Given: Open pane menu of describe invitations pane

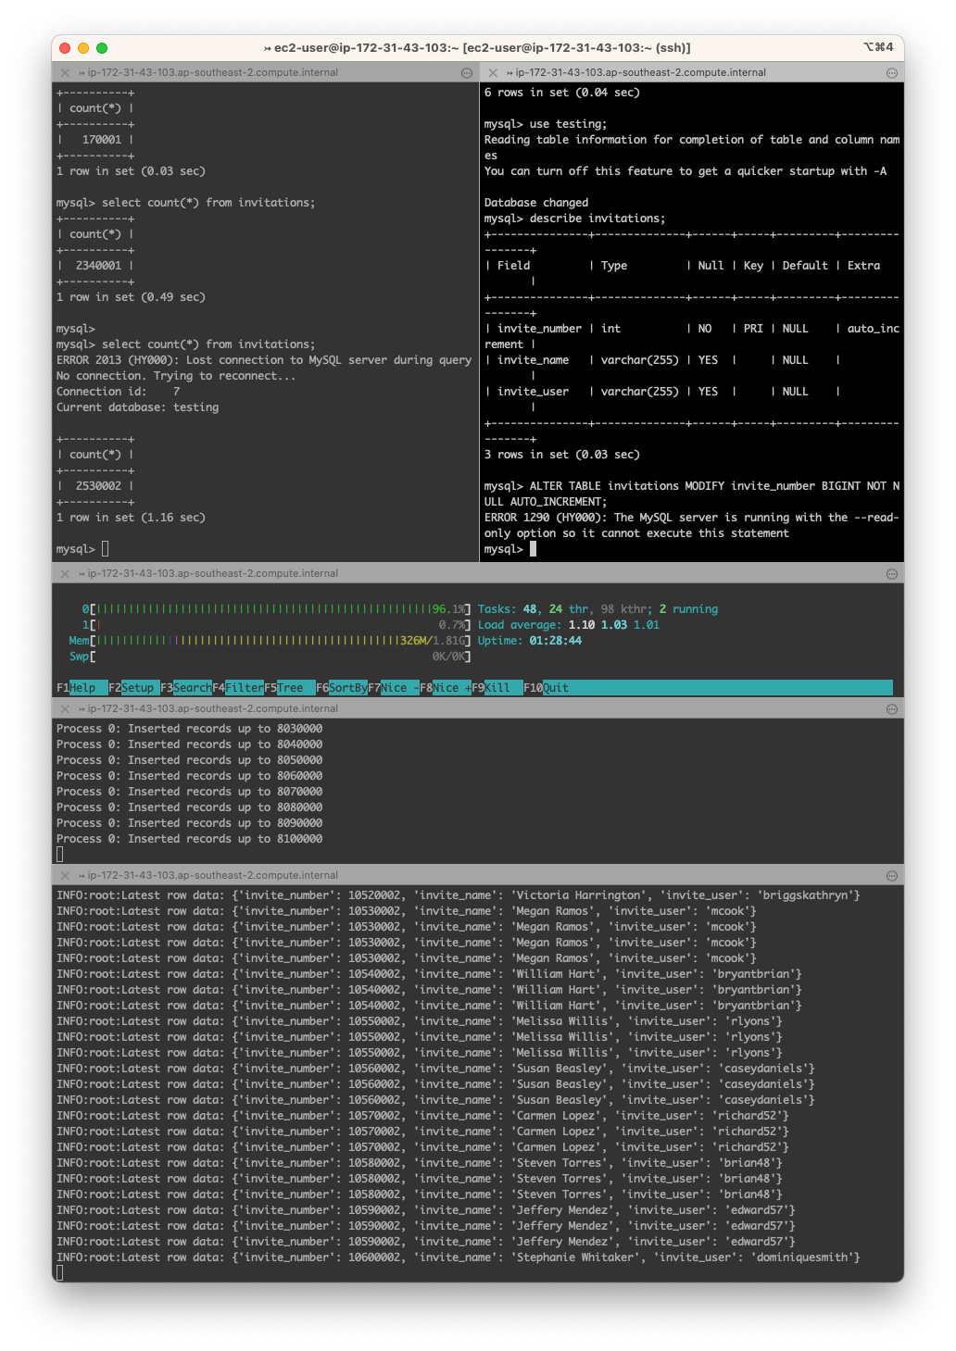Looking at the screenshot, I should [x=892, y=72].
